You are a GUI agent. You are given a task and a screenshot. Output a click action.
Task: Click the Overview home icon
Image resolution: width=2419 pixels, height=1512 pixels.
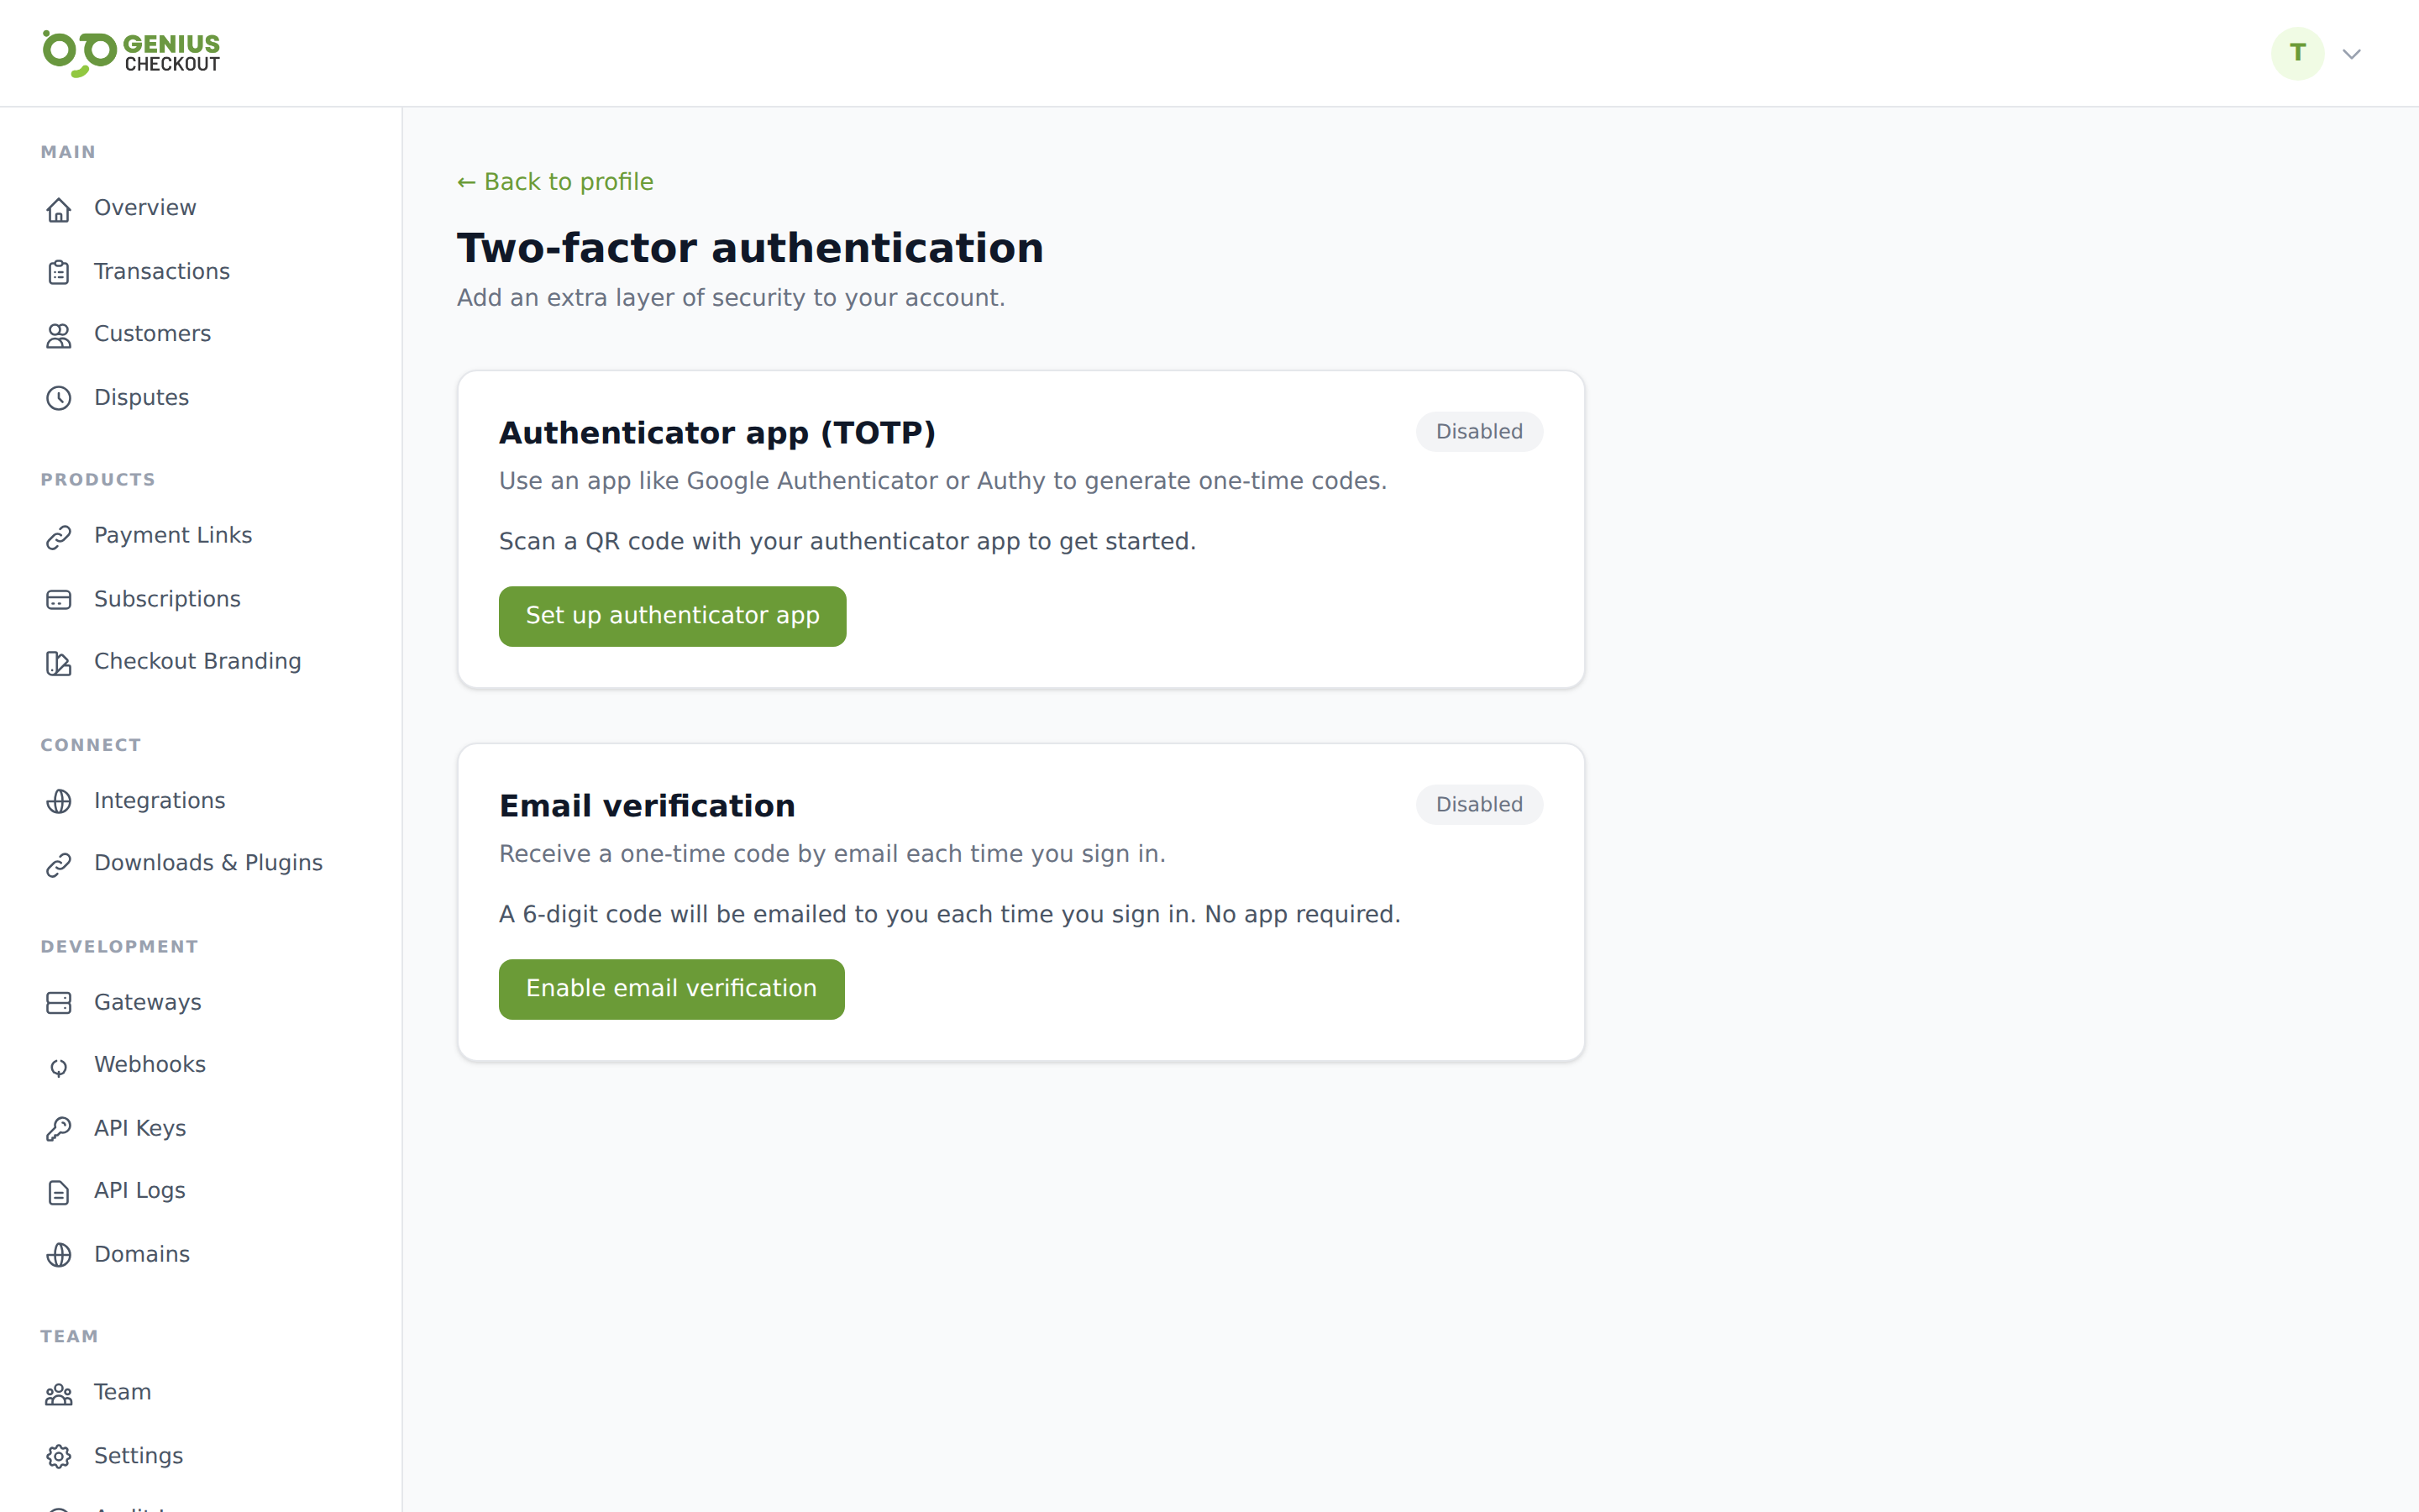[x=59, y=209]
